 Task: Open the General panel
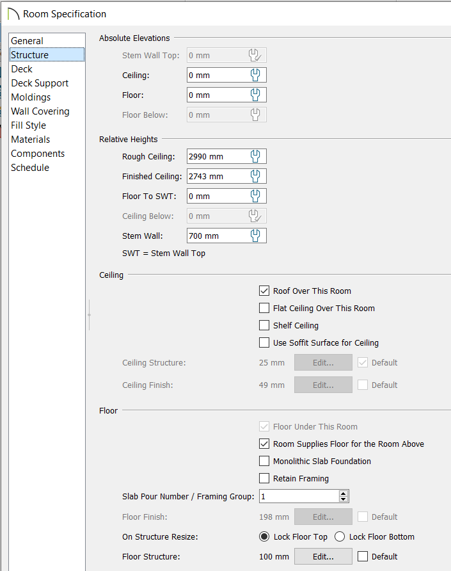[47, 41]
